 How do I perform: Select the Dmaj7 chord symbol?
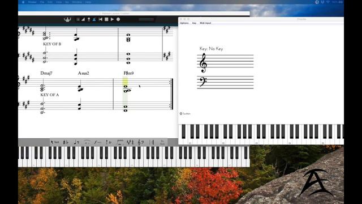(46, 73)
